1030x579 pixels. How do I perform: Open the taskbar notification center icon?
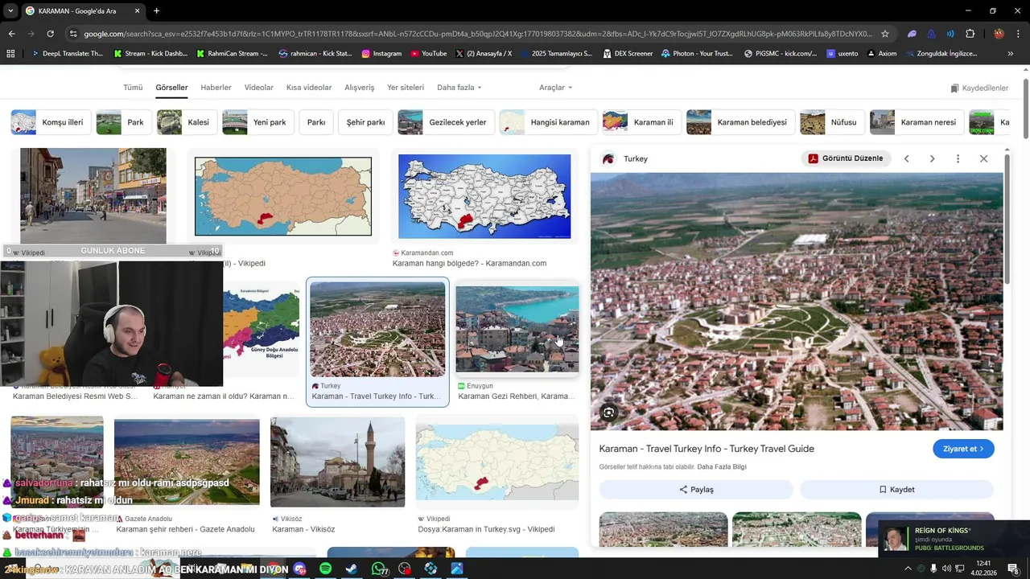point(1013,569)
